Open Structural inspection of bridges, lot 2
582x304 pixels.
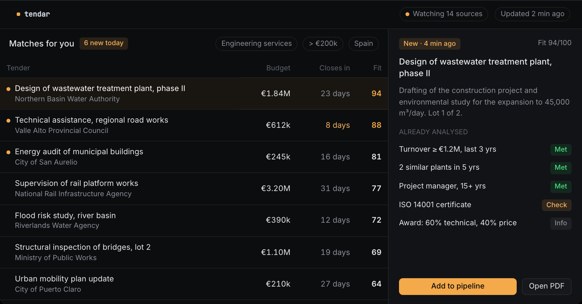point(194,252)
